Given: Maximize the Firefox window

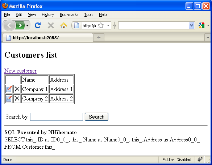Looking at the screenshot, I should (x=198, y=6).
